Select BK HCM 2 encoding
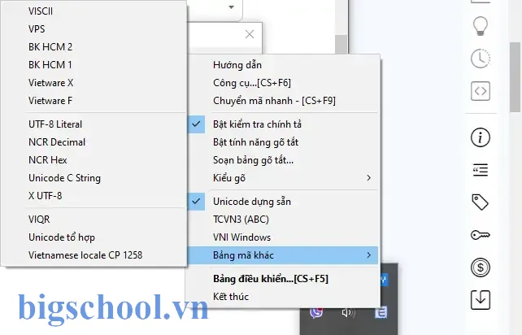This screenshot has height=335, width=522. pyautogui.click(x=94, y=47)
